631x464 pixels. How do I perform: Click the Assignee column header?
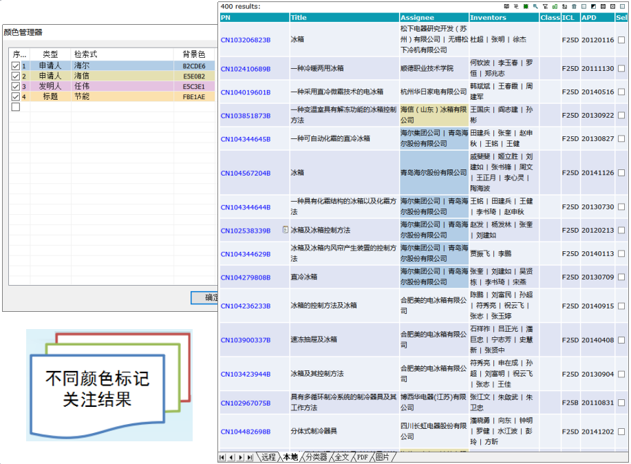418,17
